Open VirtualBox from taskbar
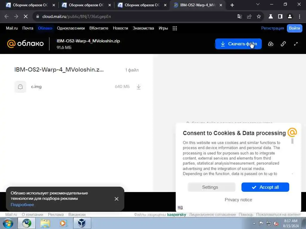 82,223
